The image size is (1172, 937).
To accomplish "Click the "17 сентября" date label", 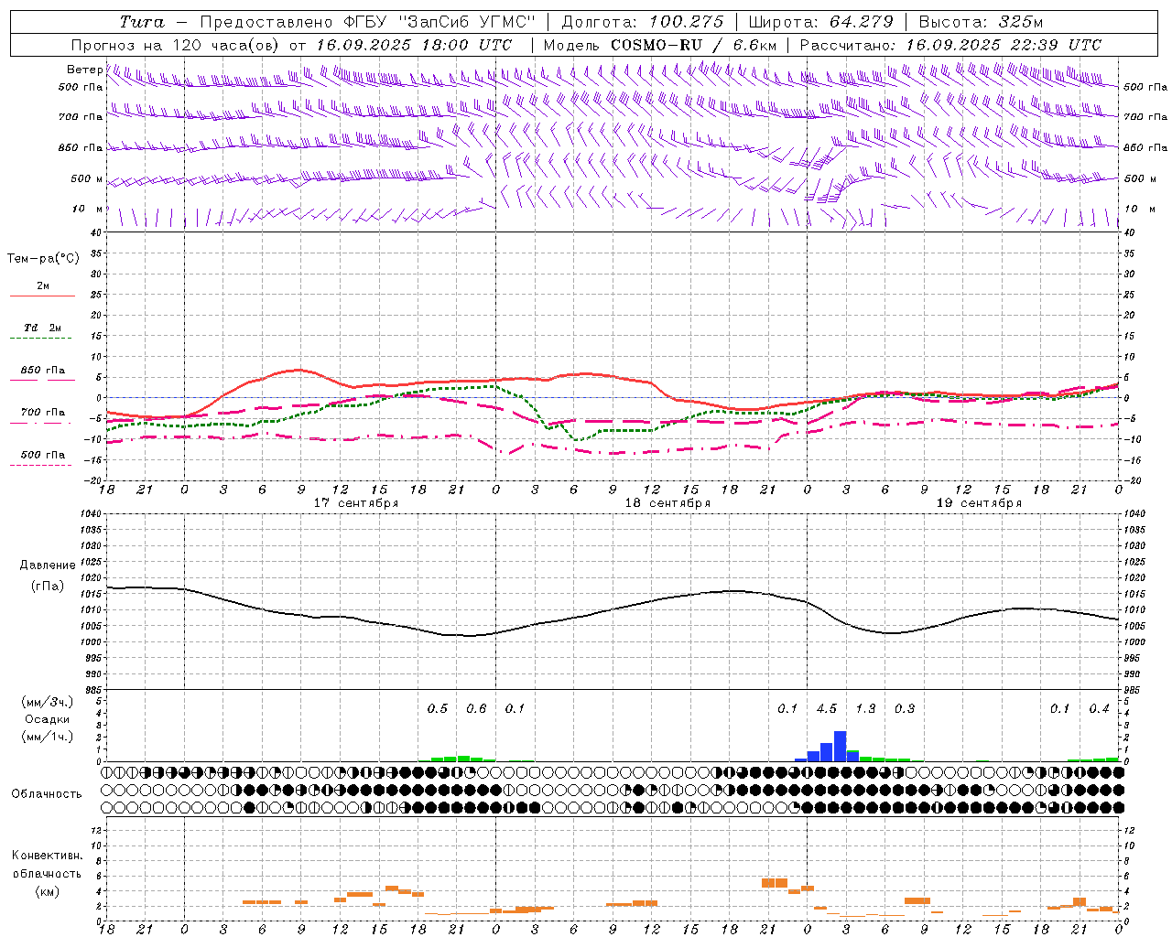I will coord(356,503).
